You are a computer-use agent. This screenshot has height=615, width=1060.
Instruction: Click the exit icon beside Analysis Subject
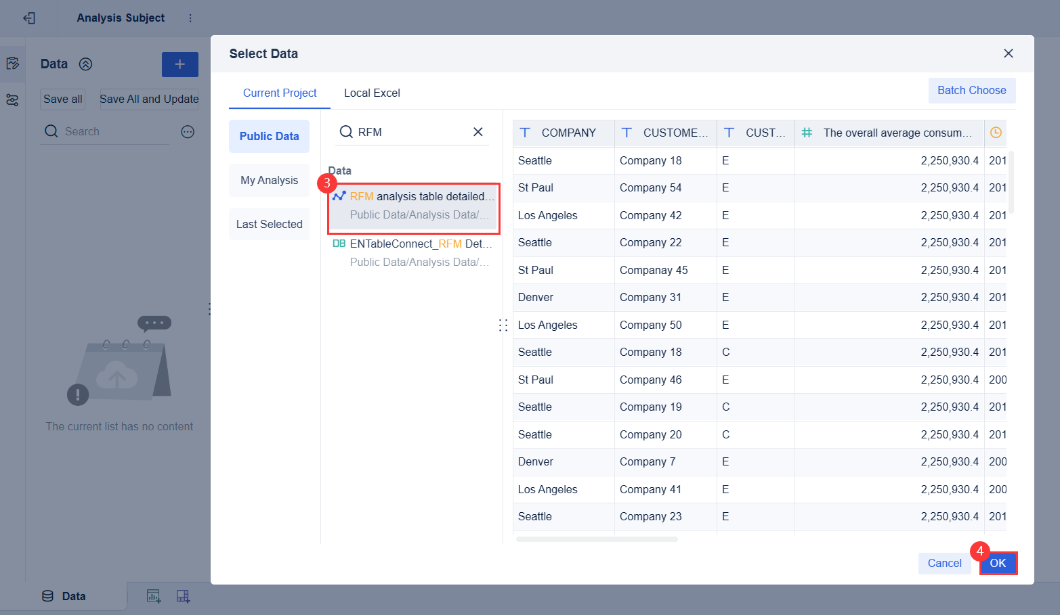(x=29, y=18)
